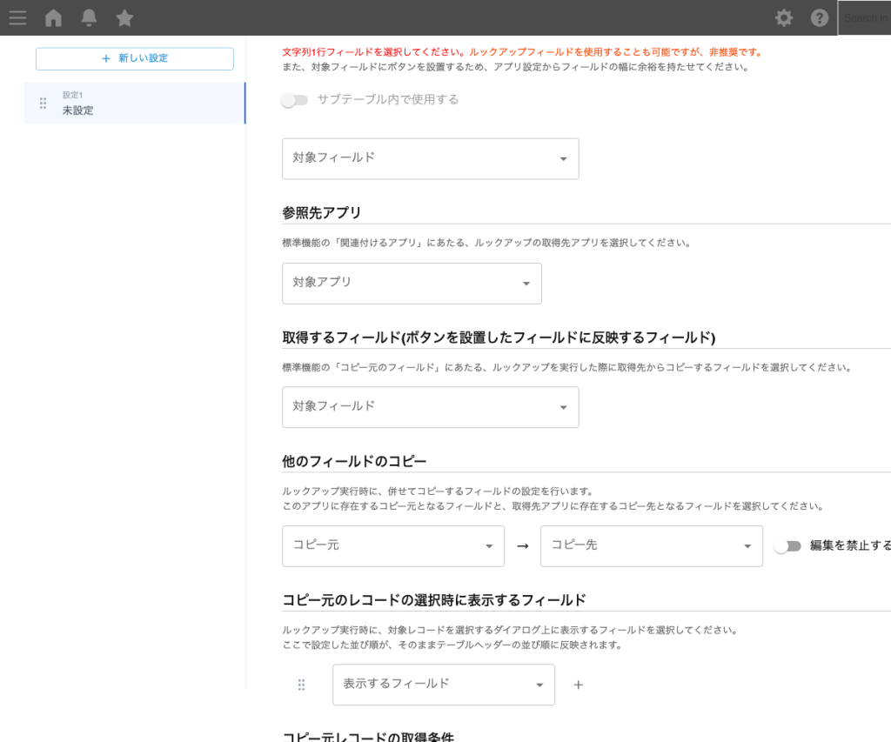
Task: Open the hamburger menu
Action: [17, 17]
